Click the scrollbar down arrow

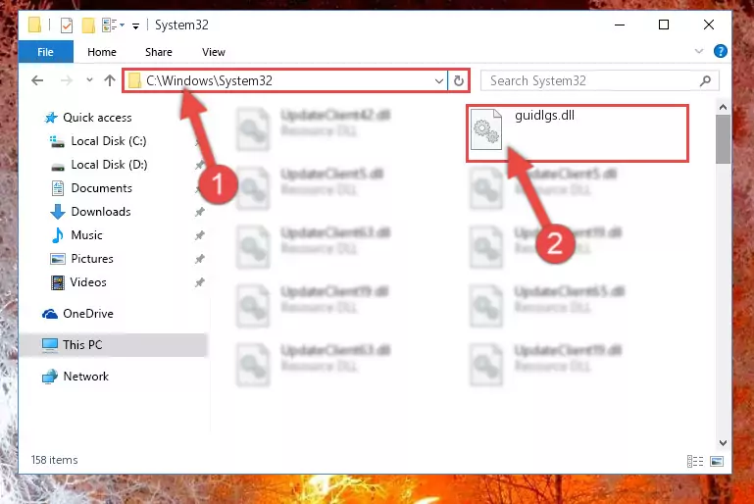pos(723,442)
